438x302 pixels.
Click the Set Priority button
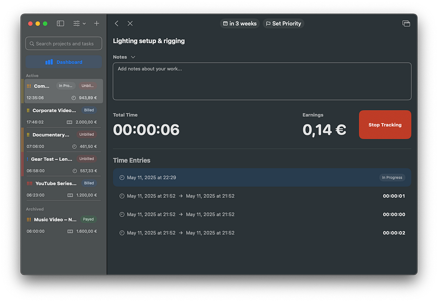[x=283, y=24]
